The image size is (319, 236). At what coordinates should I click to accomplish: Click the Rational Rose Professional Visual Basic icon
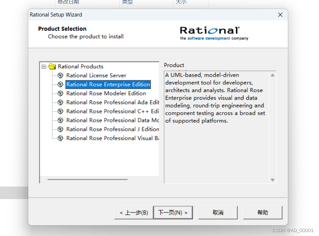click(60, 138)
